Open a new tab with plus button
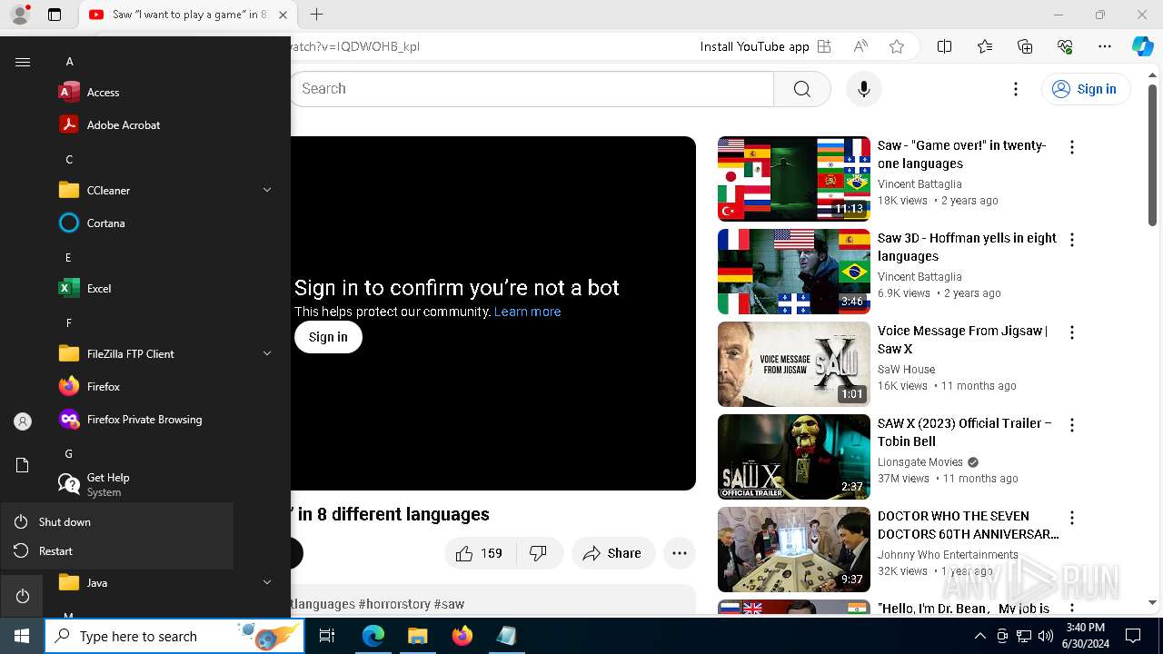 coord(316,15)
